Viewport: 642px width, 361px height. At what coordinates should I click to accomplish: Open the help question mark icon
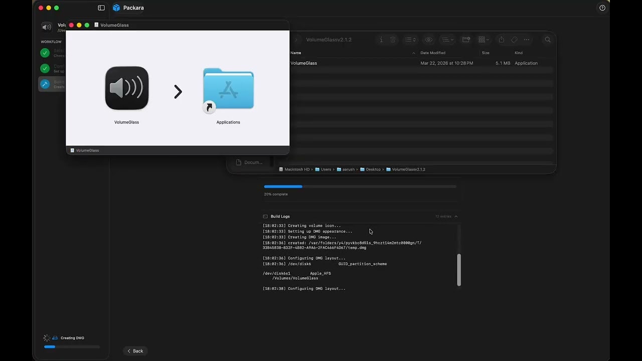[x=602, y=8]
